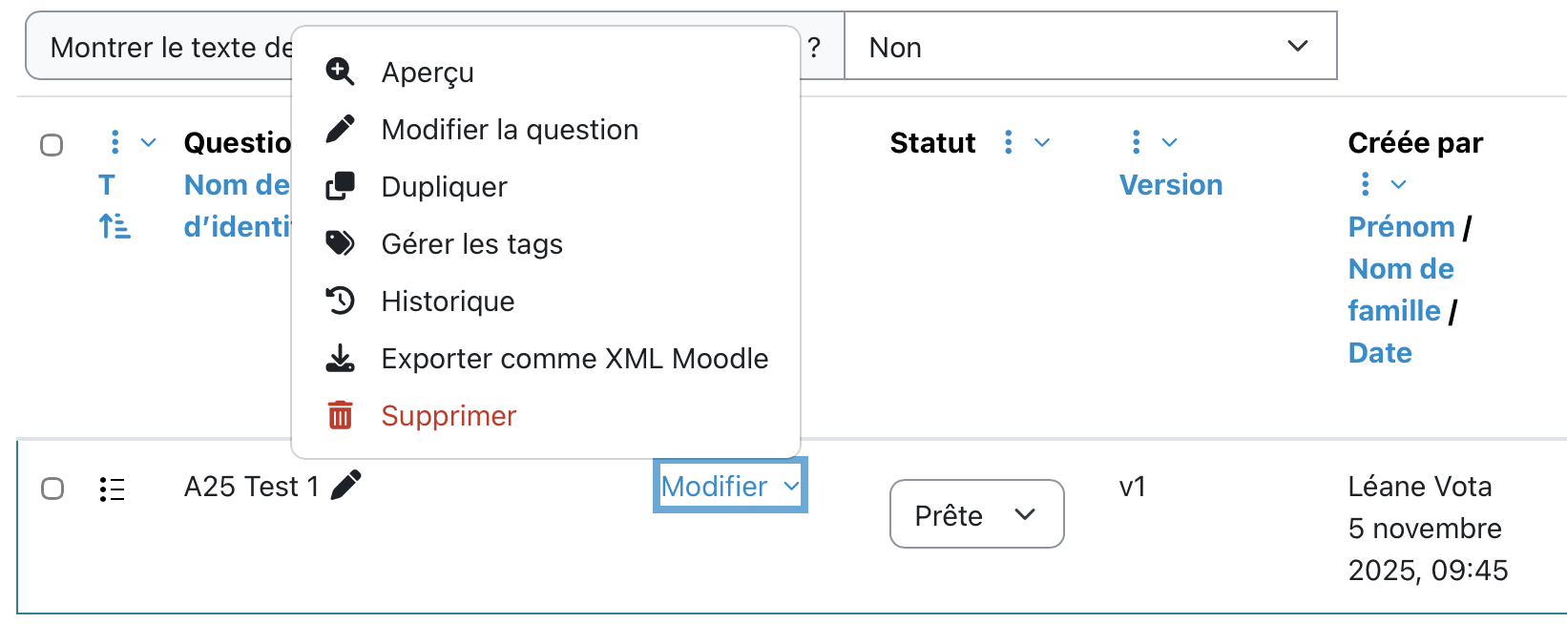Click the pencil icon beside Modifier la question
1567x624 pixels.
coord(340,129)
